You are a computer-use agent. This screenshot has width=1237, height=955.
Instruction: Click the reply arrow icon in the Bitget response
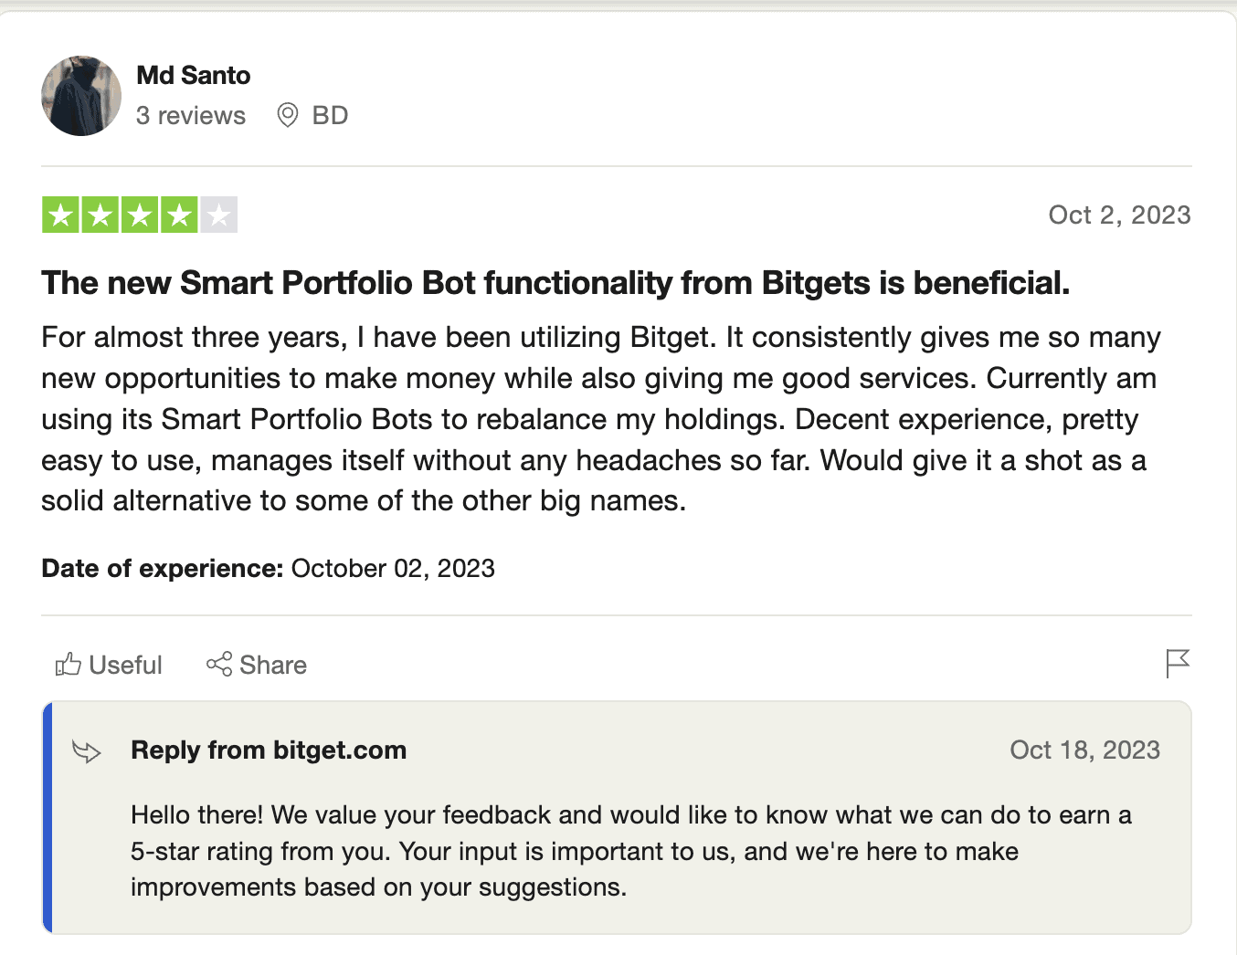[x=87, y=751]
